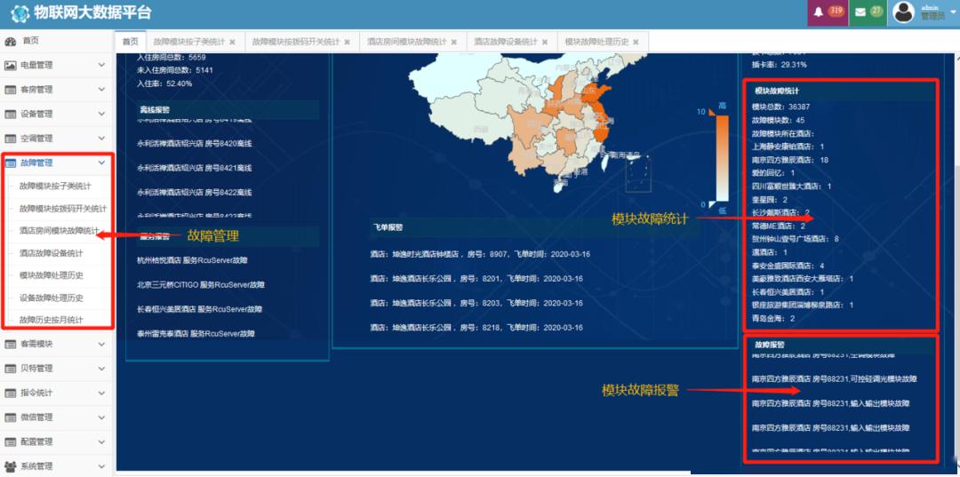Click the 电量管理 sidebar icon
Screen dimensions: 960x477
[11, 65]
